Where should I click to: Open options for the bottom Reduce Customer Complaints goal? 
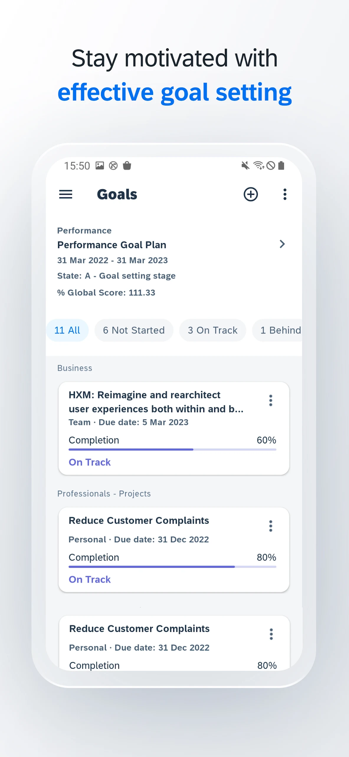(271, 634)
